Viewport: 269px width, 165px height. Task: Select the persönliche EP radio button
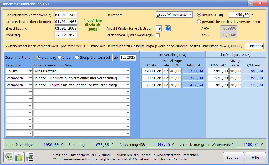199,22
